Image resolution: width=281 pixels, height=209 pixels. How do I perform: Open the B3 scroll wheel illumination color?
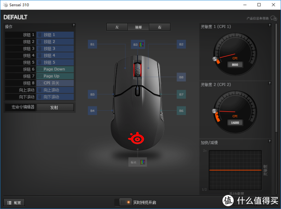(x=141, y=44)
